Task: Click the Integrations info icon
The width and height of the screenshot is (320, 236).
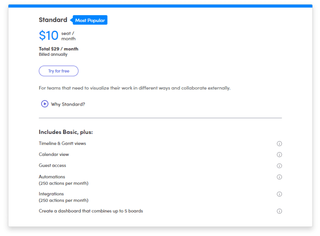Action: click(279, 194)
